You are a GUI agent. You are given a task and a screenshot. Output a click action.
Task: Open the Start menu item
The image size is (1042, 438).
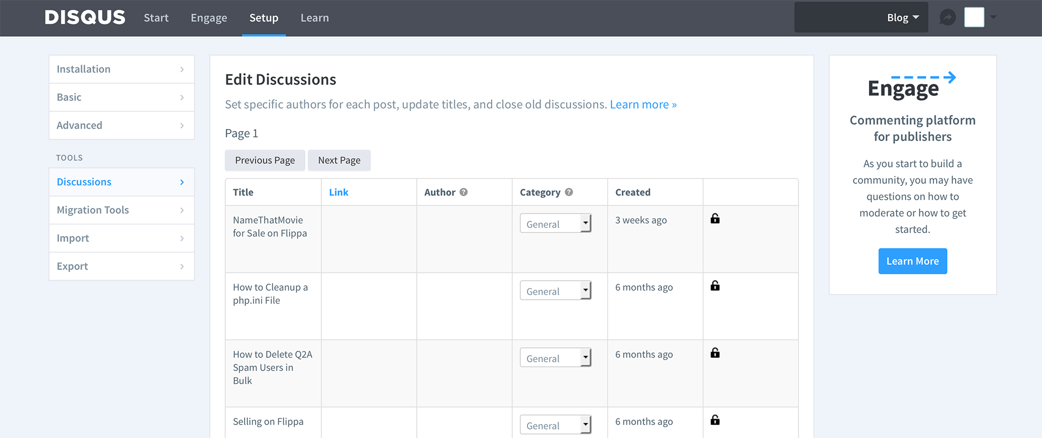click(156, 18)
